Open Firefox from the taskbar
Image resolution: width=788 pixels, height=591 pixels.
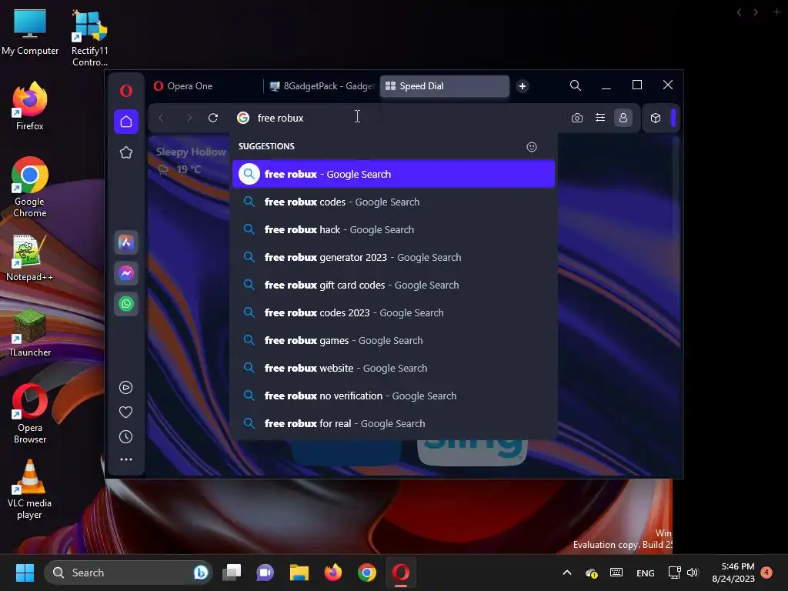(332, 573)
